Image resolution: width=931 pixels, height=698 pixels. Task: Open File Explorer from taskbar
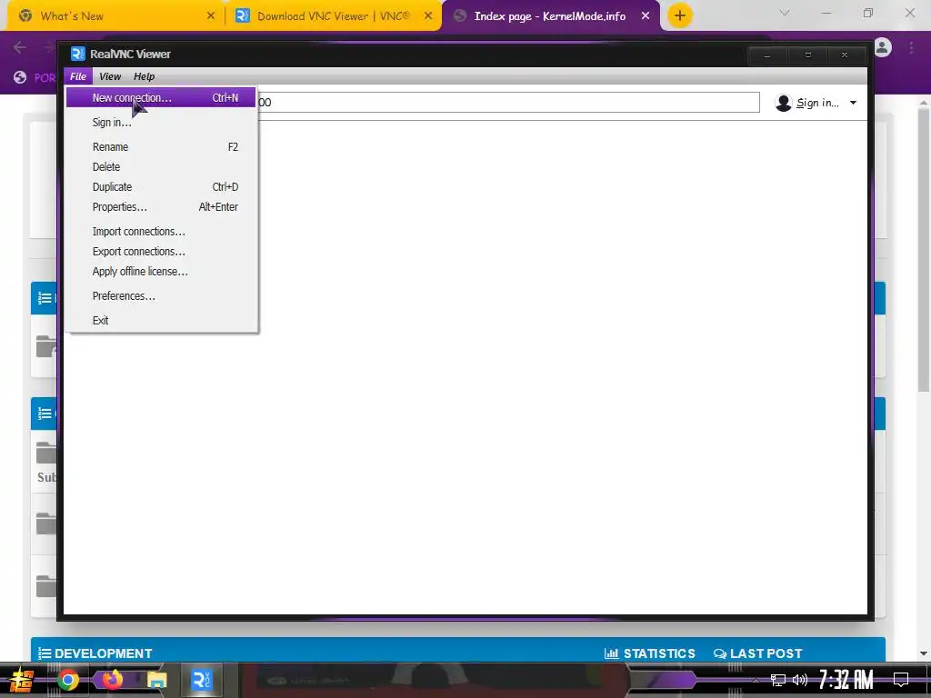pyautogui.click(x=156, y=680)
